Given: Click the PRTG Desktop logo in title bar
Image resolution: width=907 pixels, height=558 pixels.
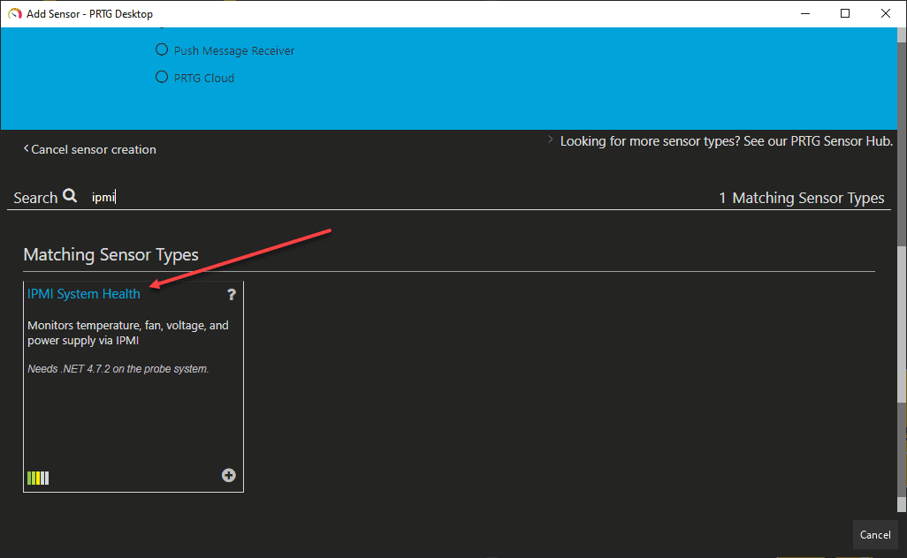Looking at the screenshot, I should pyautogui.click(x=14, y=13).
